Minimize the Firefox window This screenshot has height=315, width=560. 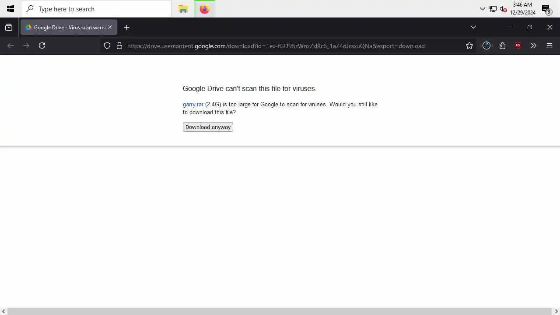(509, 27)
